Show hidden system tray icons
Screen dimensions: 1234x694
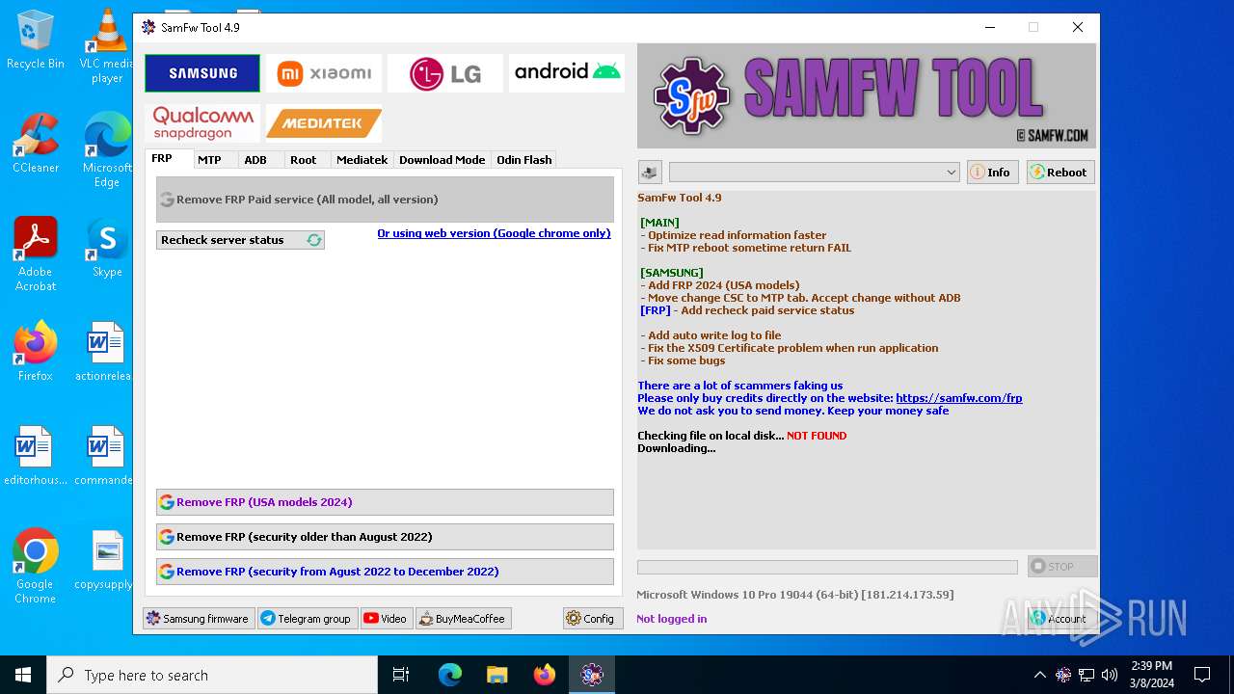pos(1039,675)
